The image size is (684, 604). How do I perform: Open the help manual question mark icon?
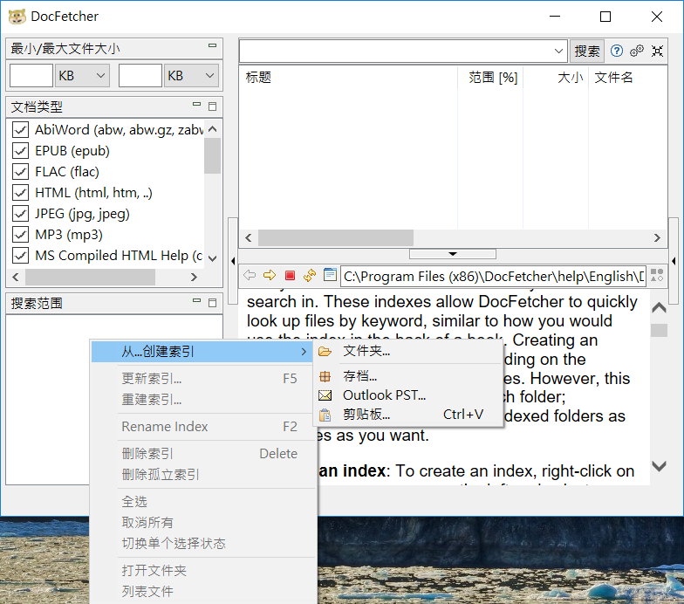[617, 51]
